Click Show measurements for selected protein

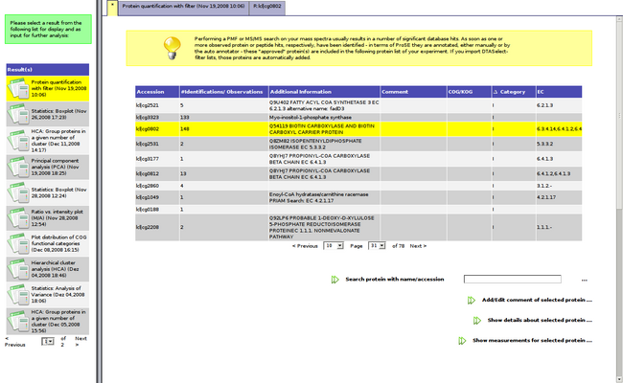[x=532, y=341]
